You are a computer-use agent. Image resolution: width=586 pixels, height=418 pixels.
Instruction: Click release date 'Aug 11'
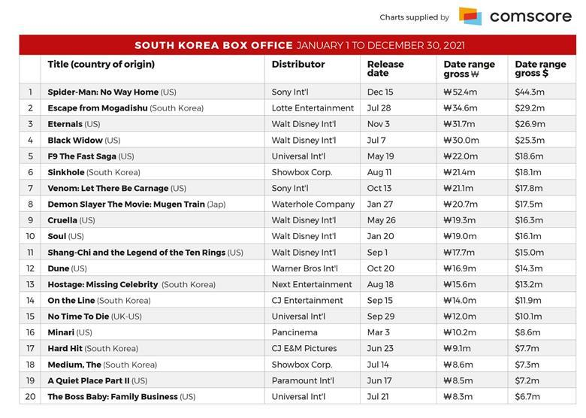coord(379,172)
